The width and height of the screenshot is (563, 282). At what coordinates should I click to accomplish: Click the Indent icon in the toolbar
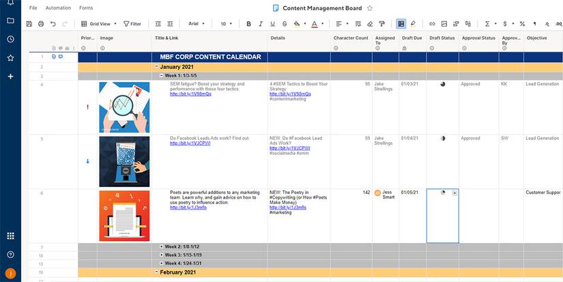(x=170, y=24)
